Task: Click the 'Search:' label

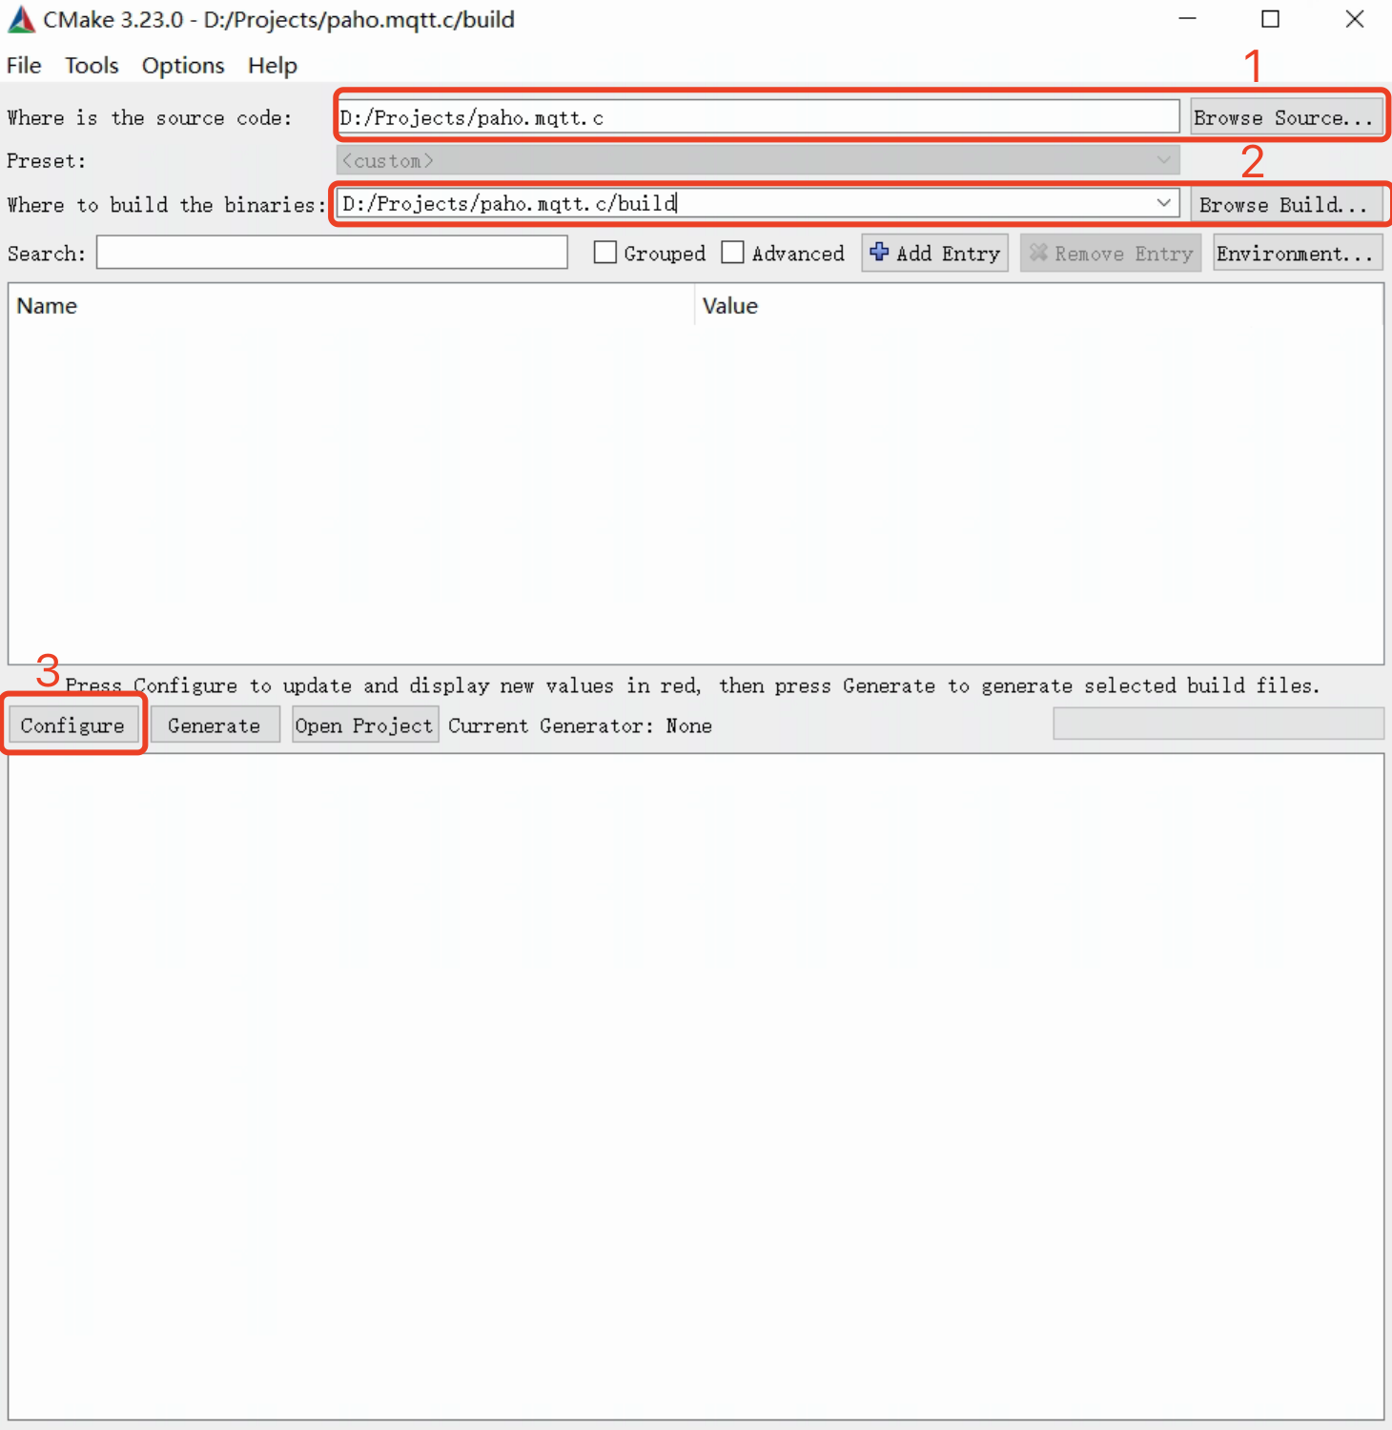Action: (46, 254)
